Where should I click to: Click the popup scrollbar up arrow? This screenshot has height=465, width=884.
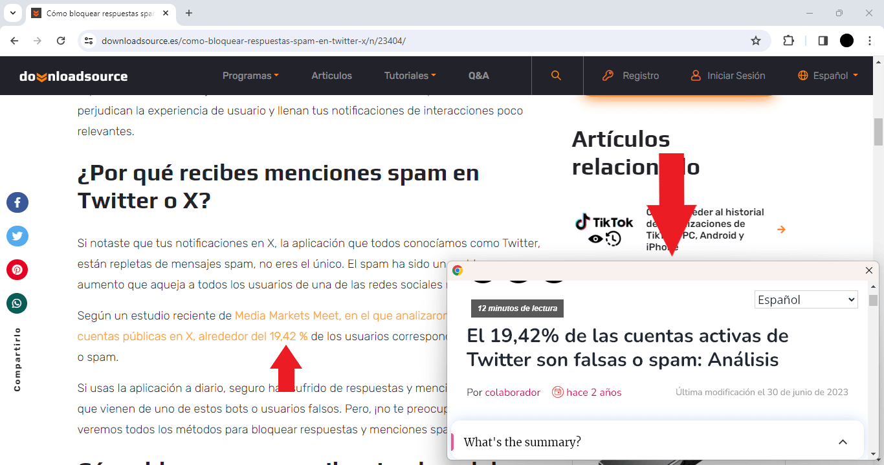click(x=874, y=286)
